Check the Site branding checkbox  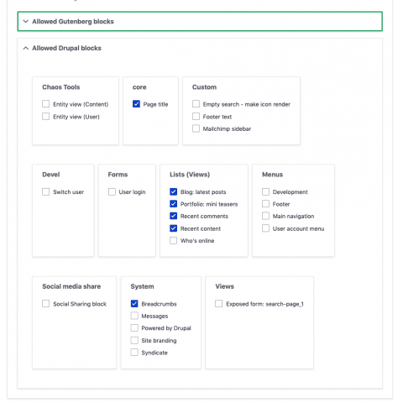[x=134, y=340]
